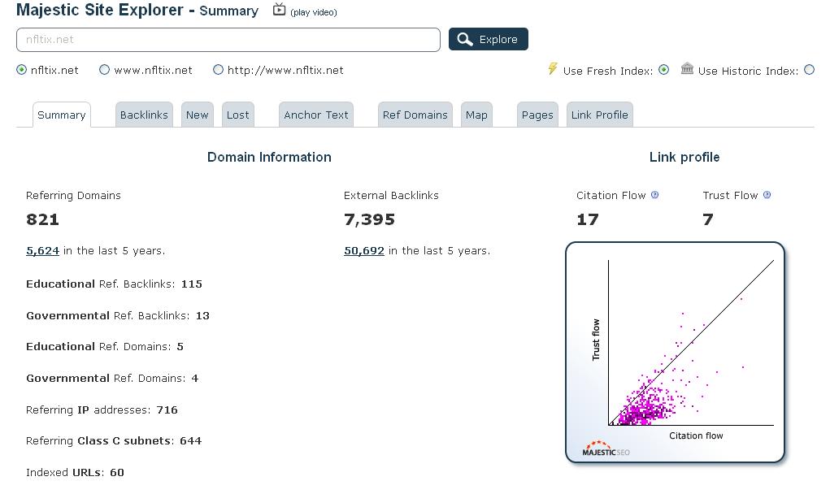This screenshot has height=494, width=830.
Task: Focus the domain search input field
Action: [228, 40]
